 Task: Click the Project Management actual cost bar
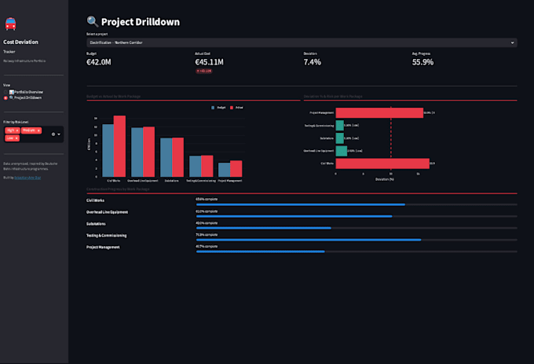236,168
